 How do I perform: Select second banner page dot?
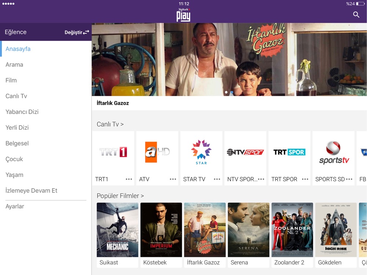(x=232, y=92)
